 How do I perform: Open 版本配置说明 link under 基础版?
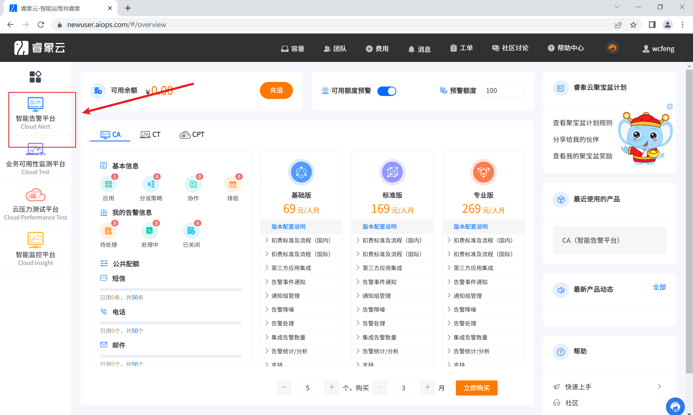[288, 227]
